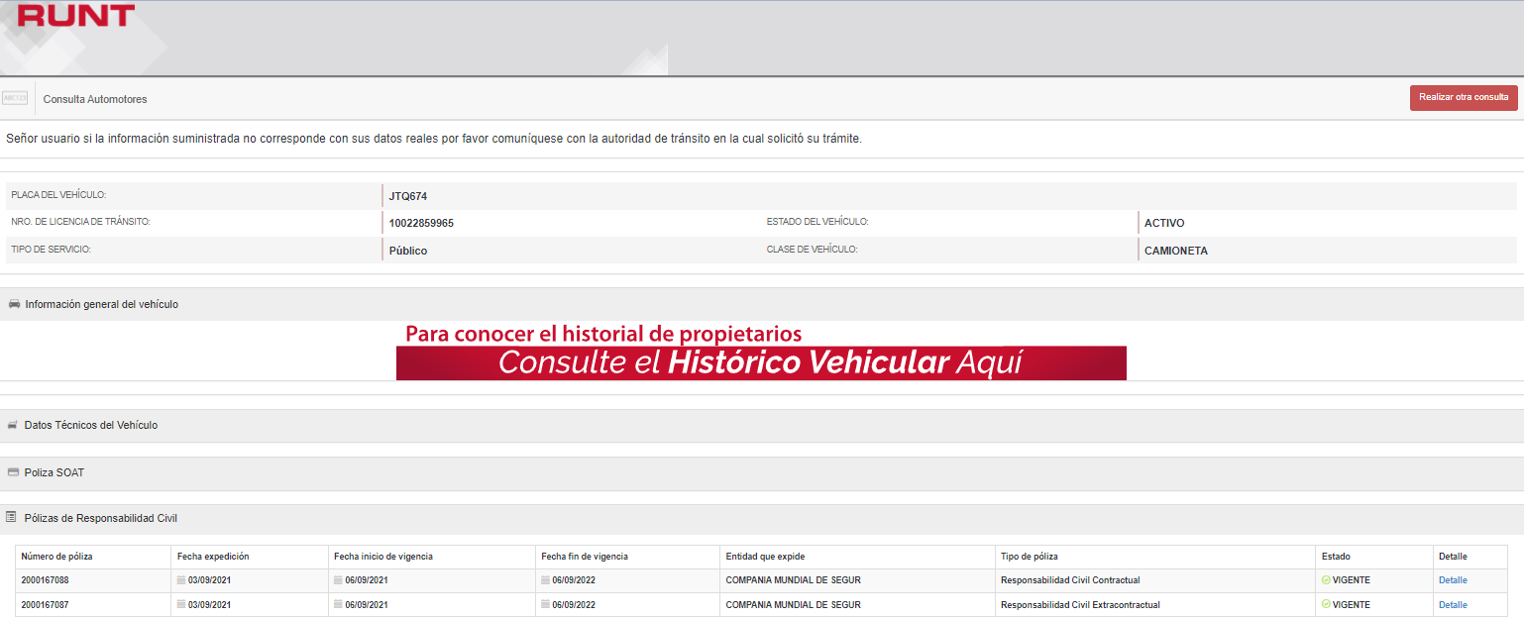Click the RUNT logo in the header
The image size is (1524, 617).
pos(76,16)
